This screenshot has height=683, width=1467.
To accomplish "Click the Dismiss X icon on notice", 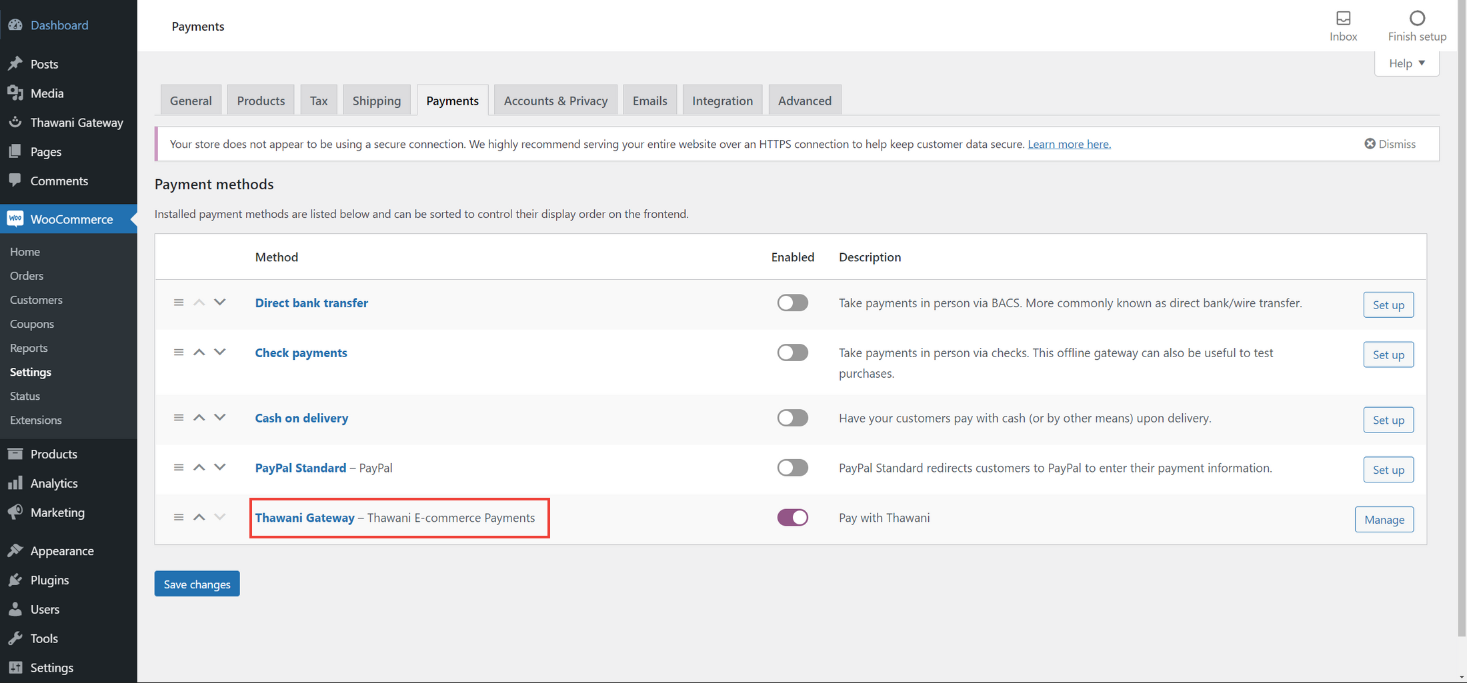I will (1370, 143).
